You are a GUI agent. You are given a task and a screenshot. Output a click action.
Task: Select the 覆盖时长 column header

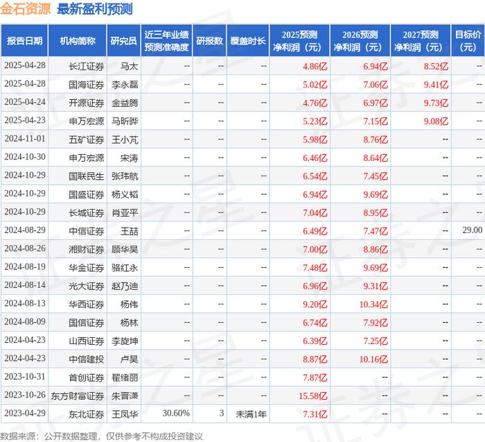point(248,40)
